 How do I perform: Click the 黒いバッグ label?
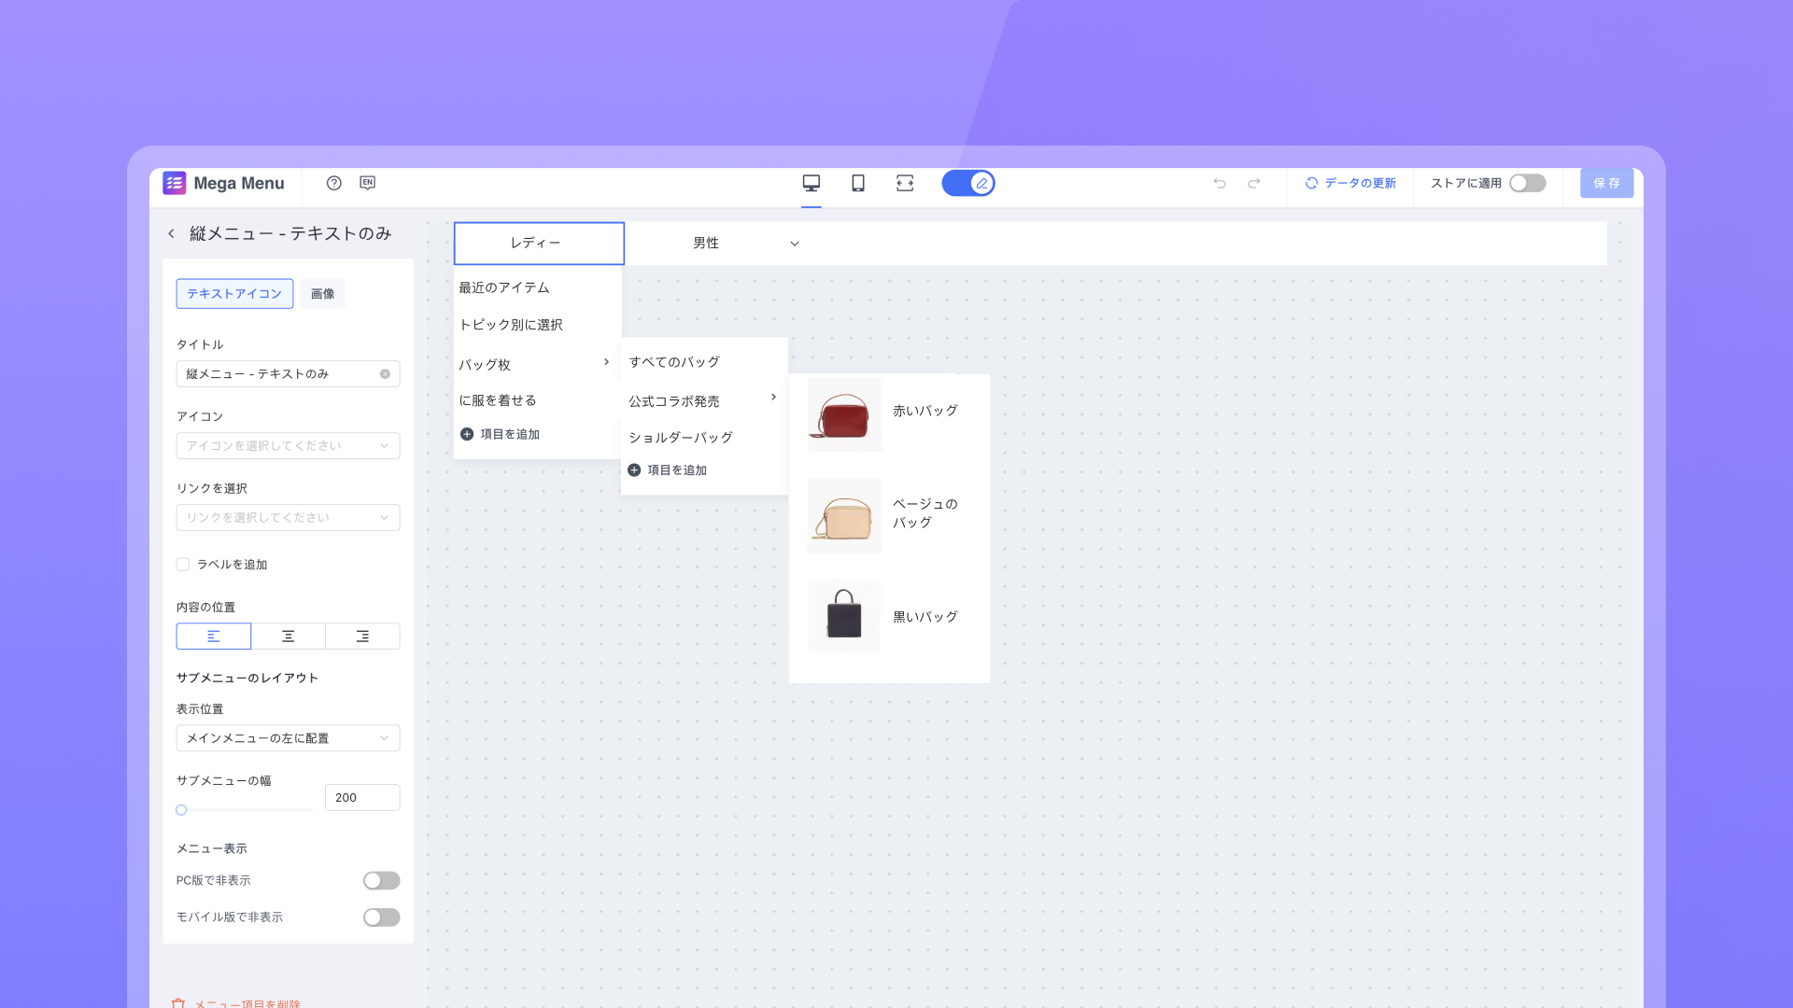coord(925,617)
